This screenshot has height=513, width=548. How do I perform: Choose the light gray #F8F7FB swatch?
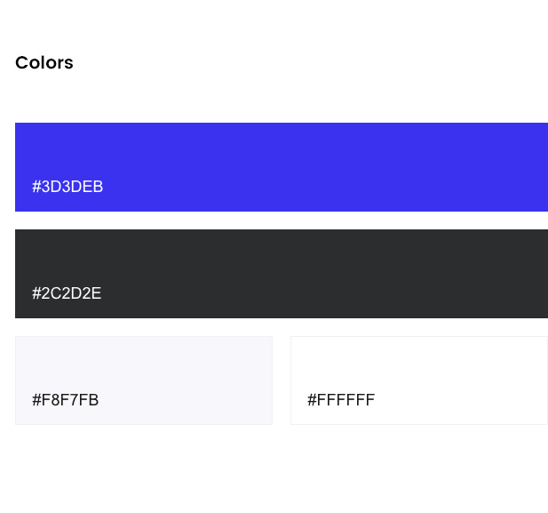144,381
